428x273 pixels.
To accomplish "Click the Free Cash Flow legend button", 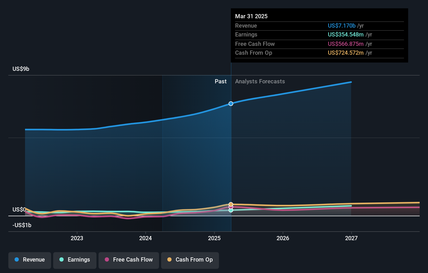I will (x=129, y=260).
